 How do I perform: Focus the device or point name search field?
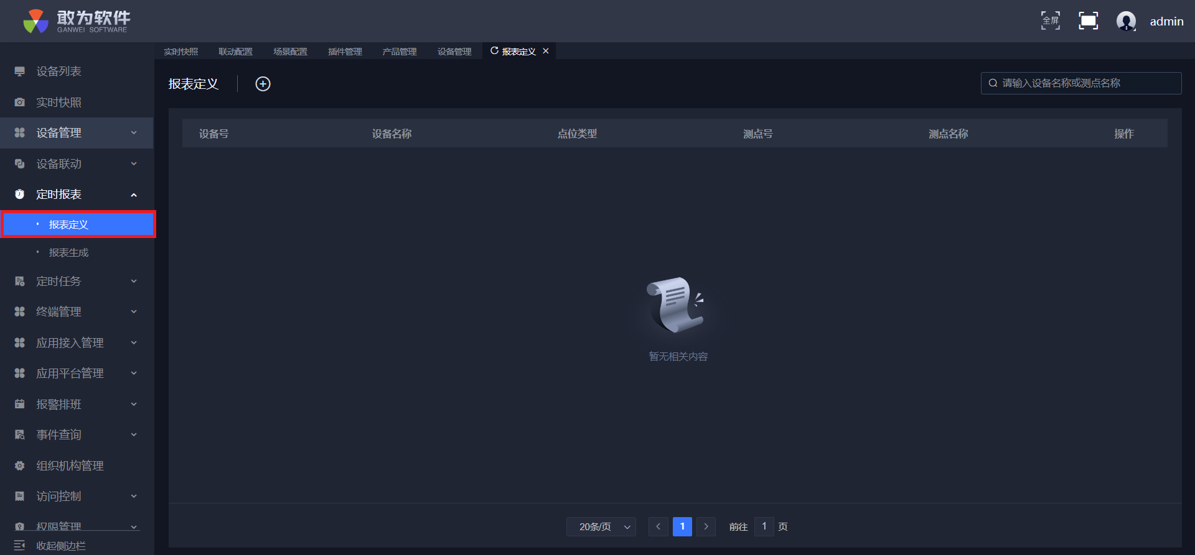click(1081, 83)
